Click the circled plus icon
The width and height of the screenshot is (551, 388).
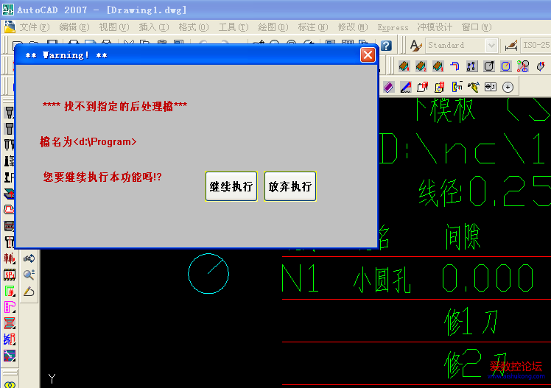click(x=508, y=87)
